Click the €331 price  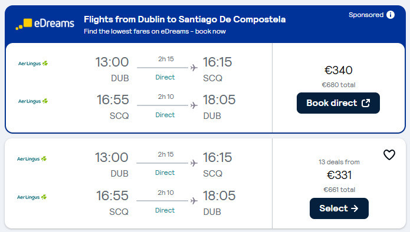339,175
